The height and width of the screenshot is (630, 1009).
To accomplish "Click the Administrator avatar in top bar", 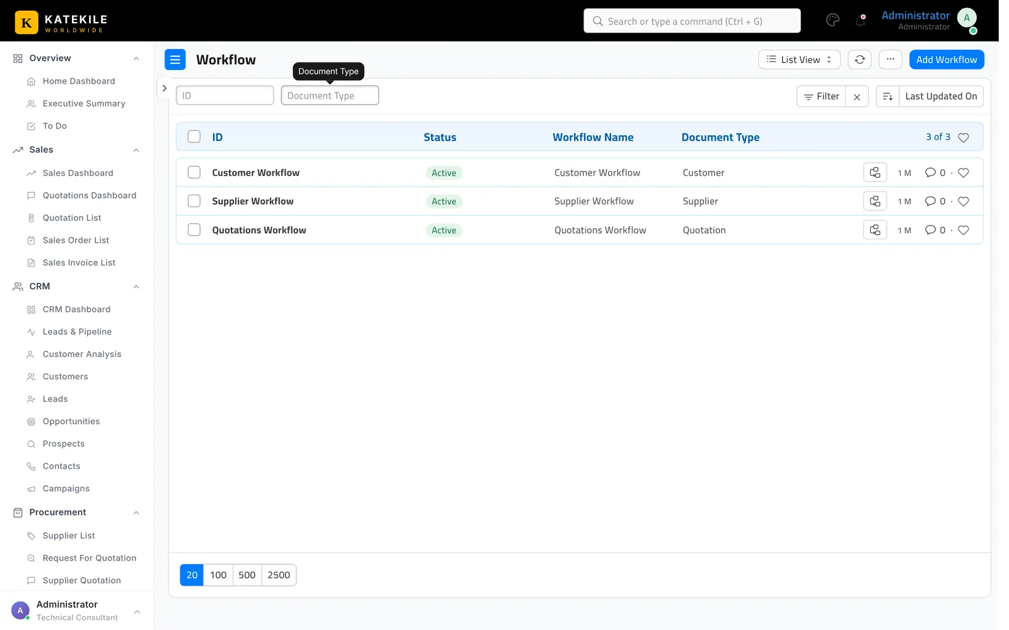I will [x=967, y=18].
